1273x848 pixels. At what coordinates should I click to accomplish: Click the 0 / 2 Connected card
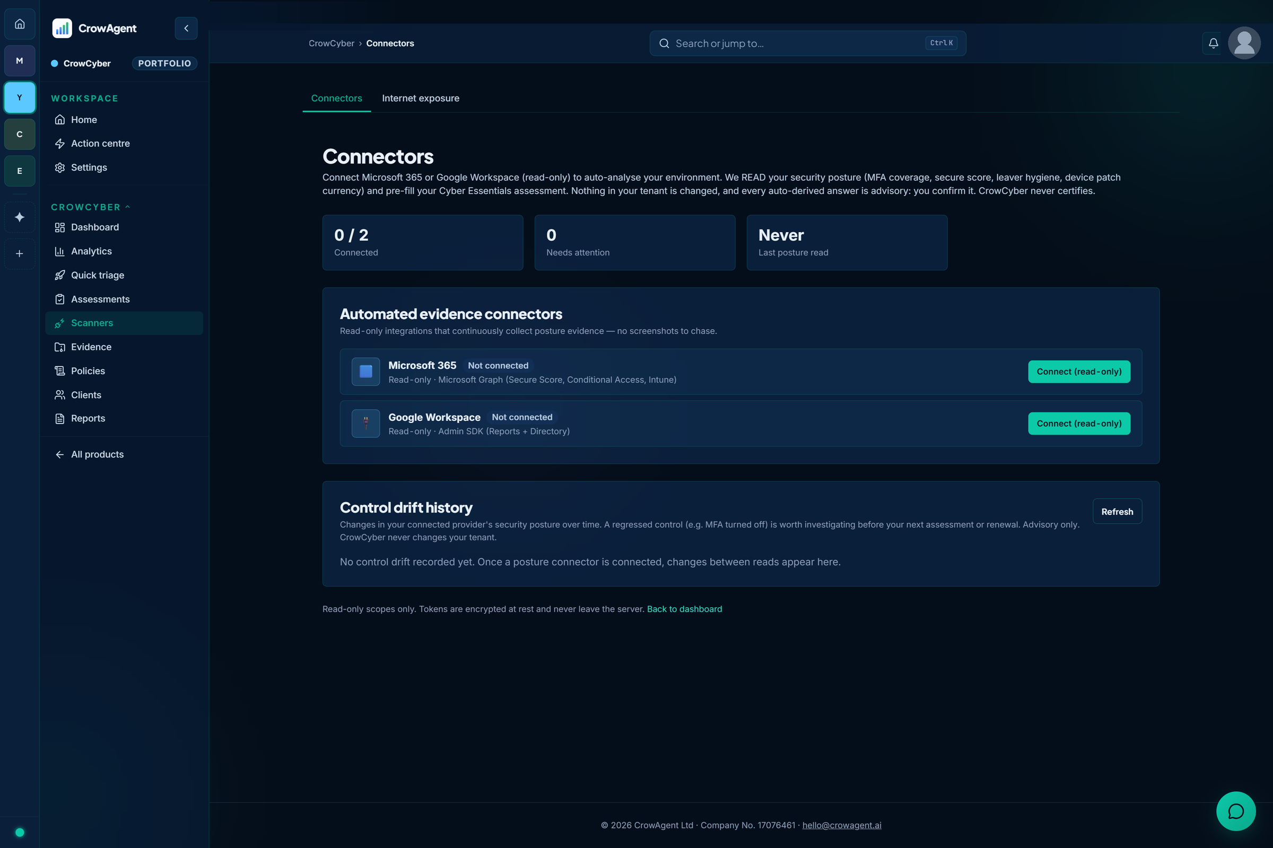[x=423, y=243]
